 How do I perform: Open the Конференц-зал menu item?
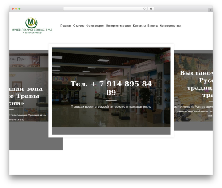[170, 26]
